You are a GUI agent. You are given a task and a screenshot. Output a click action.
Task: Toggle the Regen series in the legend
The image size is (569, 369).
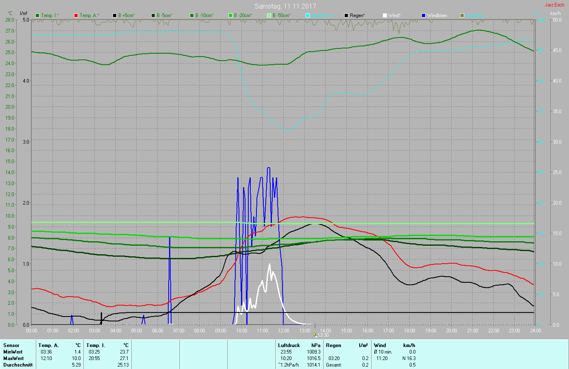point(346,15)
